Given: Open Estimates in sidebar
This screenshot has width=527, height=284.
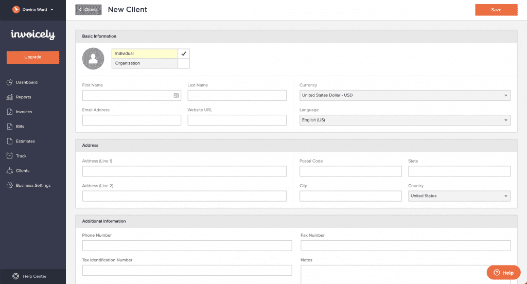Looking at the screenshot, I should click(x=25, y=141).
